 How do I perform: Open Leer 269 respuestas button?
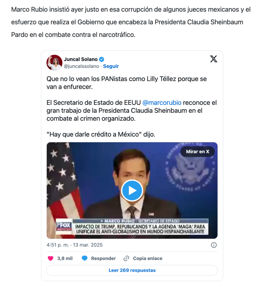(132, 270)
